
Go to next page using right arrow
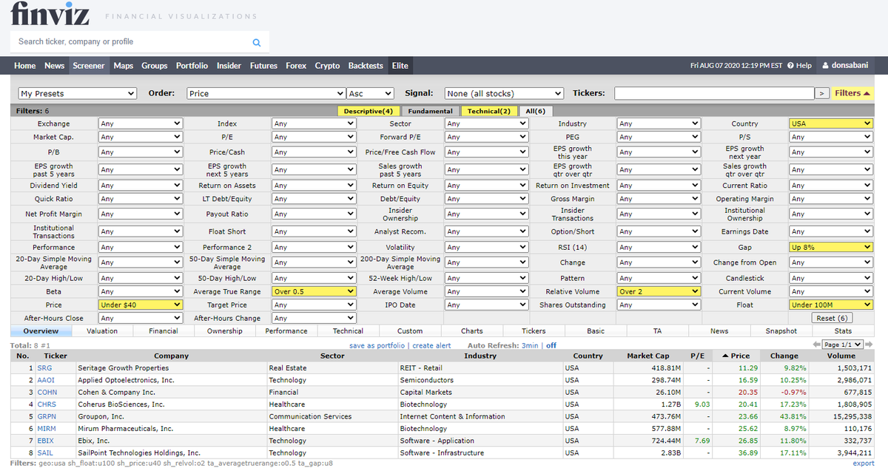tap(870, 345)
